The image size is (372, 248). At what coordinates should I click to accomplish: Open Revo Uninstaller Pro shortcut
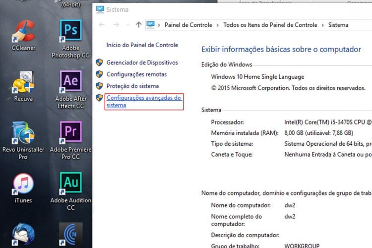click(x=23, y=140)
